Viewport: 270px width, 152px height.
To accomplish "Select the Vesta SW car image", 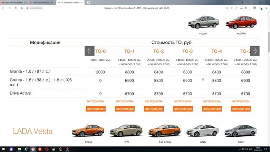I will click(x=127, y=130).
